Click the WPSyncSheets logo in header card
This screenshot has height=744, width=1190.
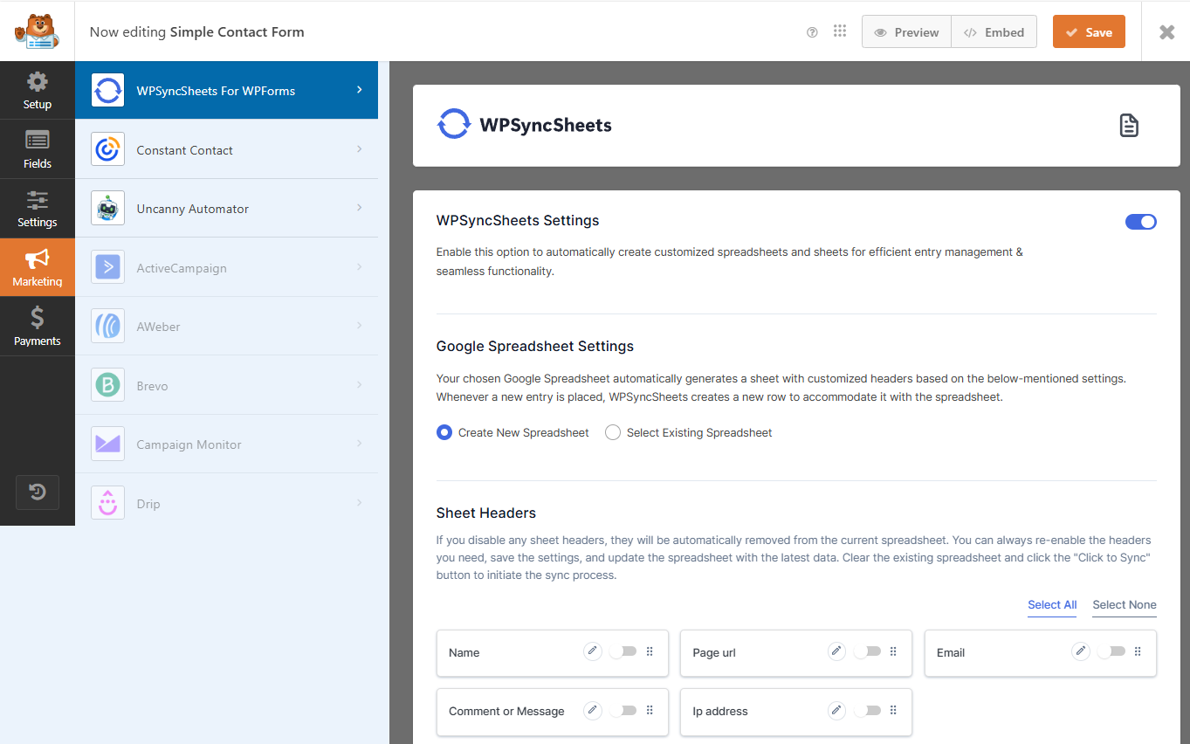coord(524,125)
